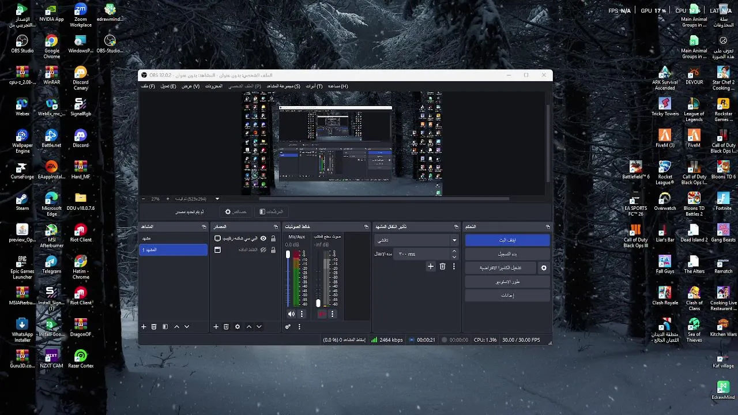Move source down with the Sources panel down arrow

click(259, 327)
